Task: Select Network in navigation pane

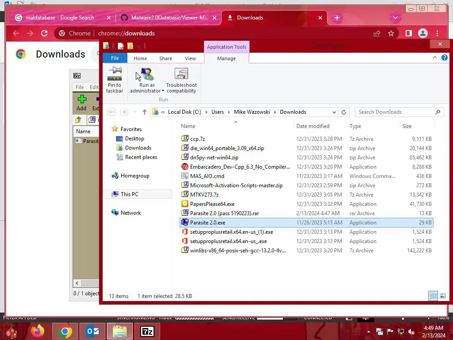Action: pyautogui.click(x=131, y=213)
